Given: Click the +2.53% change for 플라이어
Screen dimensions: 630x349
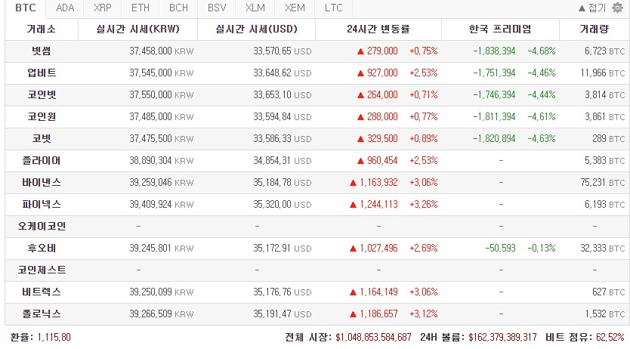Looking at the screenshot, I should (424, 161).
